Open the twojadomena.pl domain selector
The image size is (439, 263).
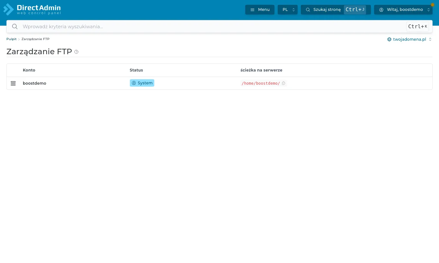click(x=409, y=39)
